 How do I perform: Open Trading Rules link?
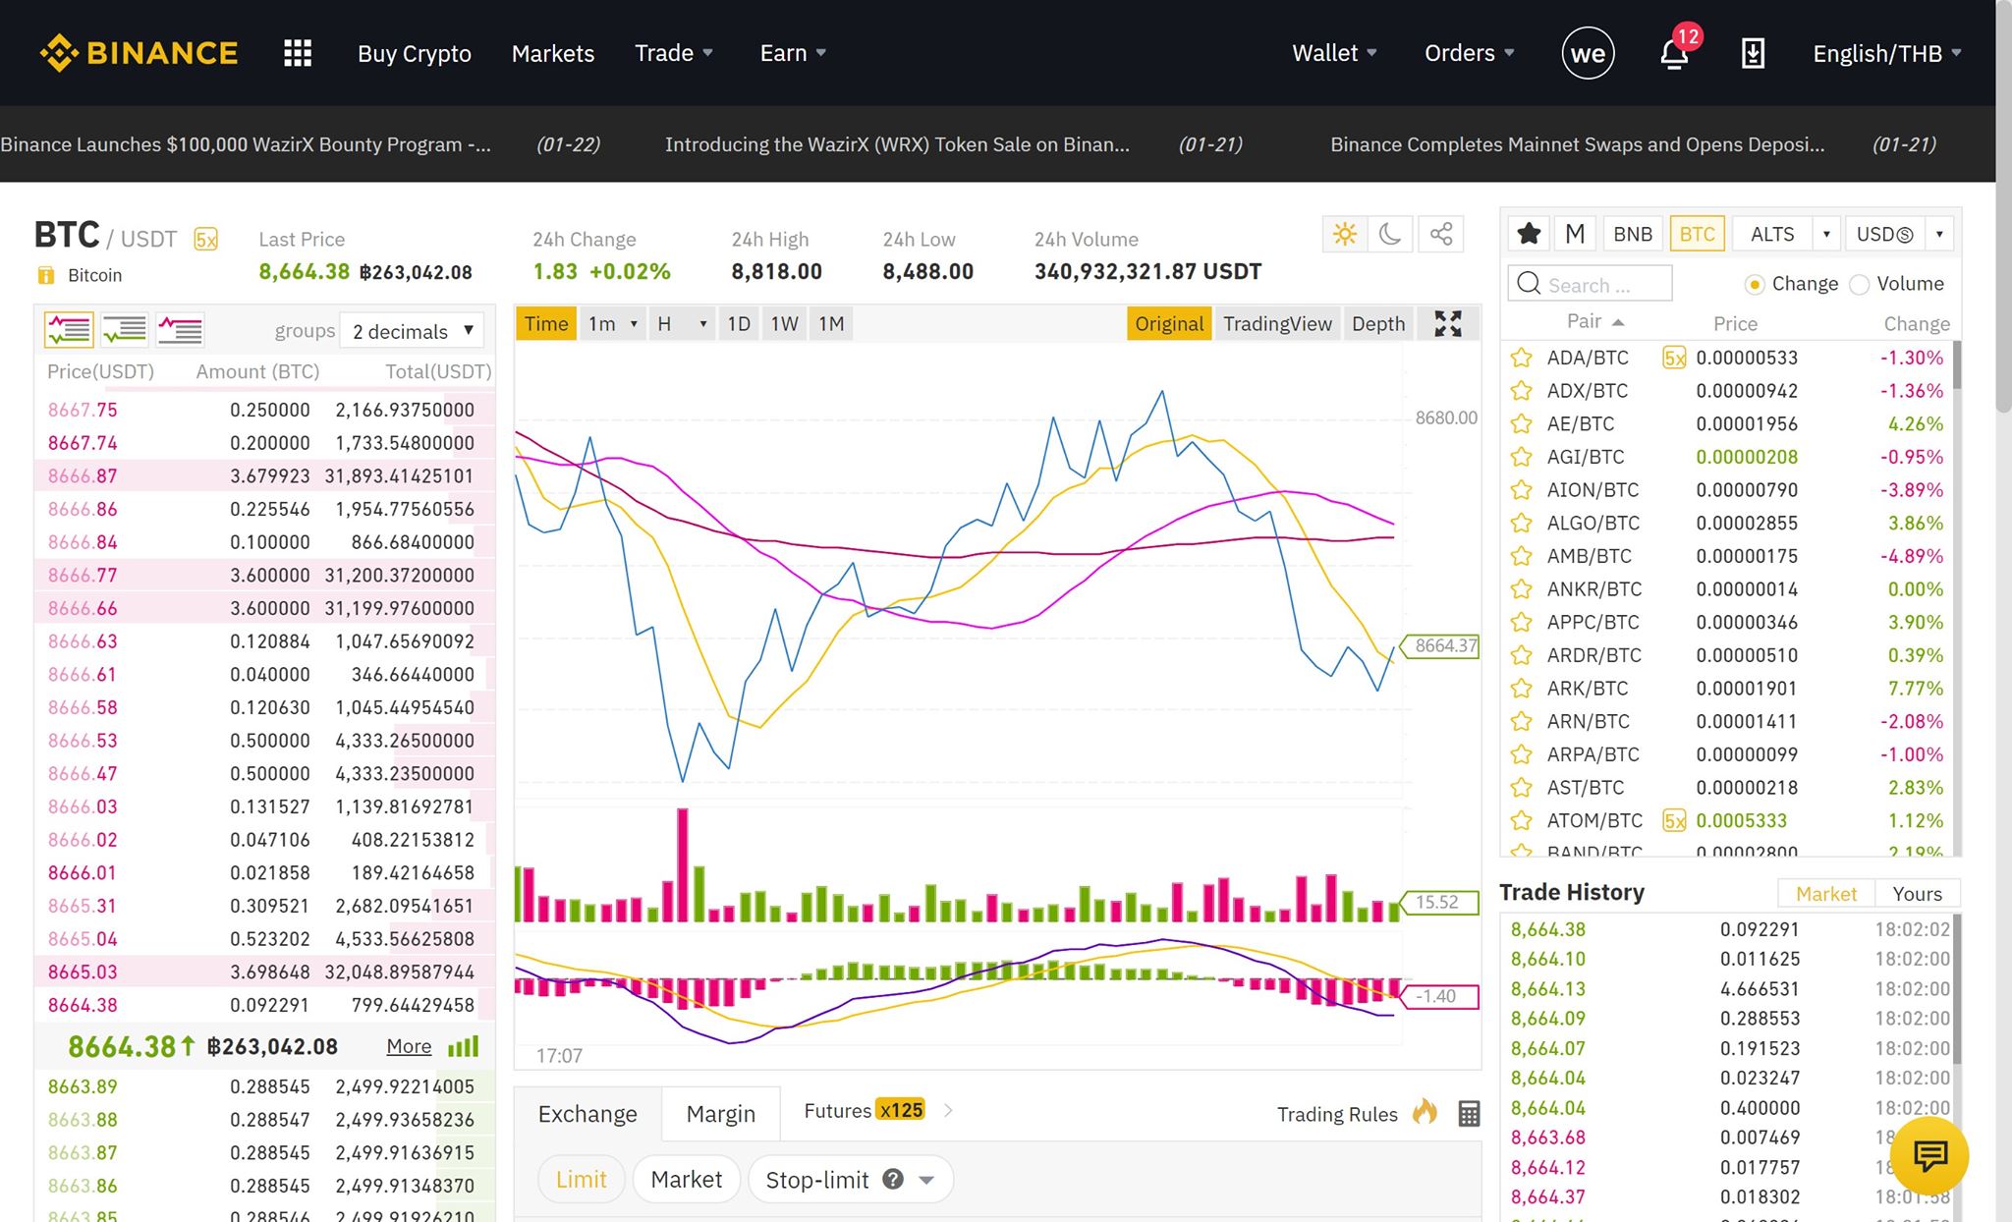pos(1337,1114)
